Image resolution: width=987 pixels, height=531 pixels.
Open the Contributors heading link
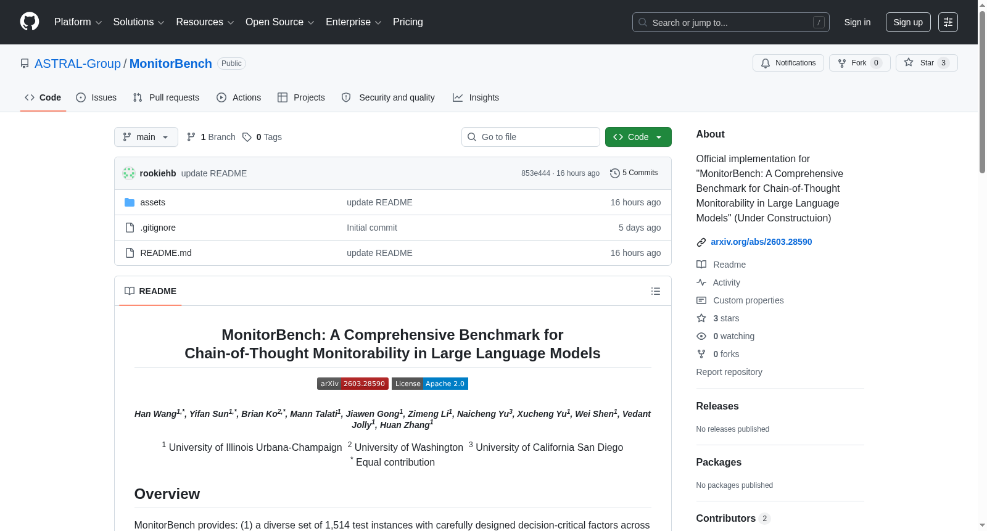733,518
